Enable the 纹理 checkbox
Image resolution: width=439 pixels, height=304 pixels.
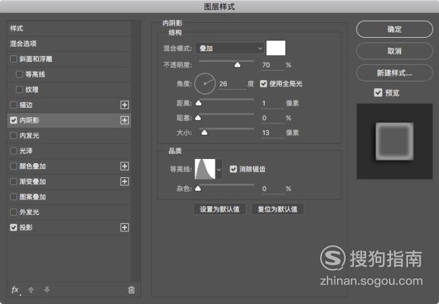[x=20, y=90]
